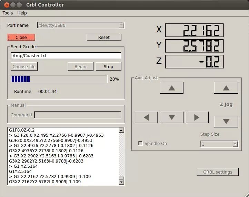The height and width of the screenshot is (197, 249).
Task: Click the Choose file button
Action: pos(24,66)
